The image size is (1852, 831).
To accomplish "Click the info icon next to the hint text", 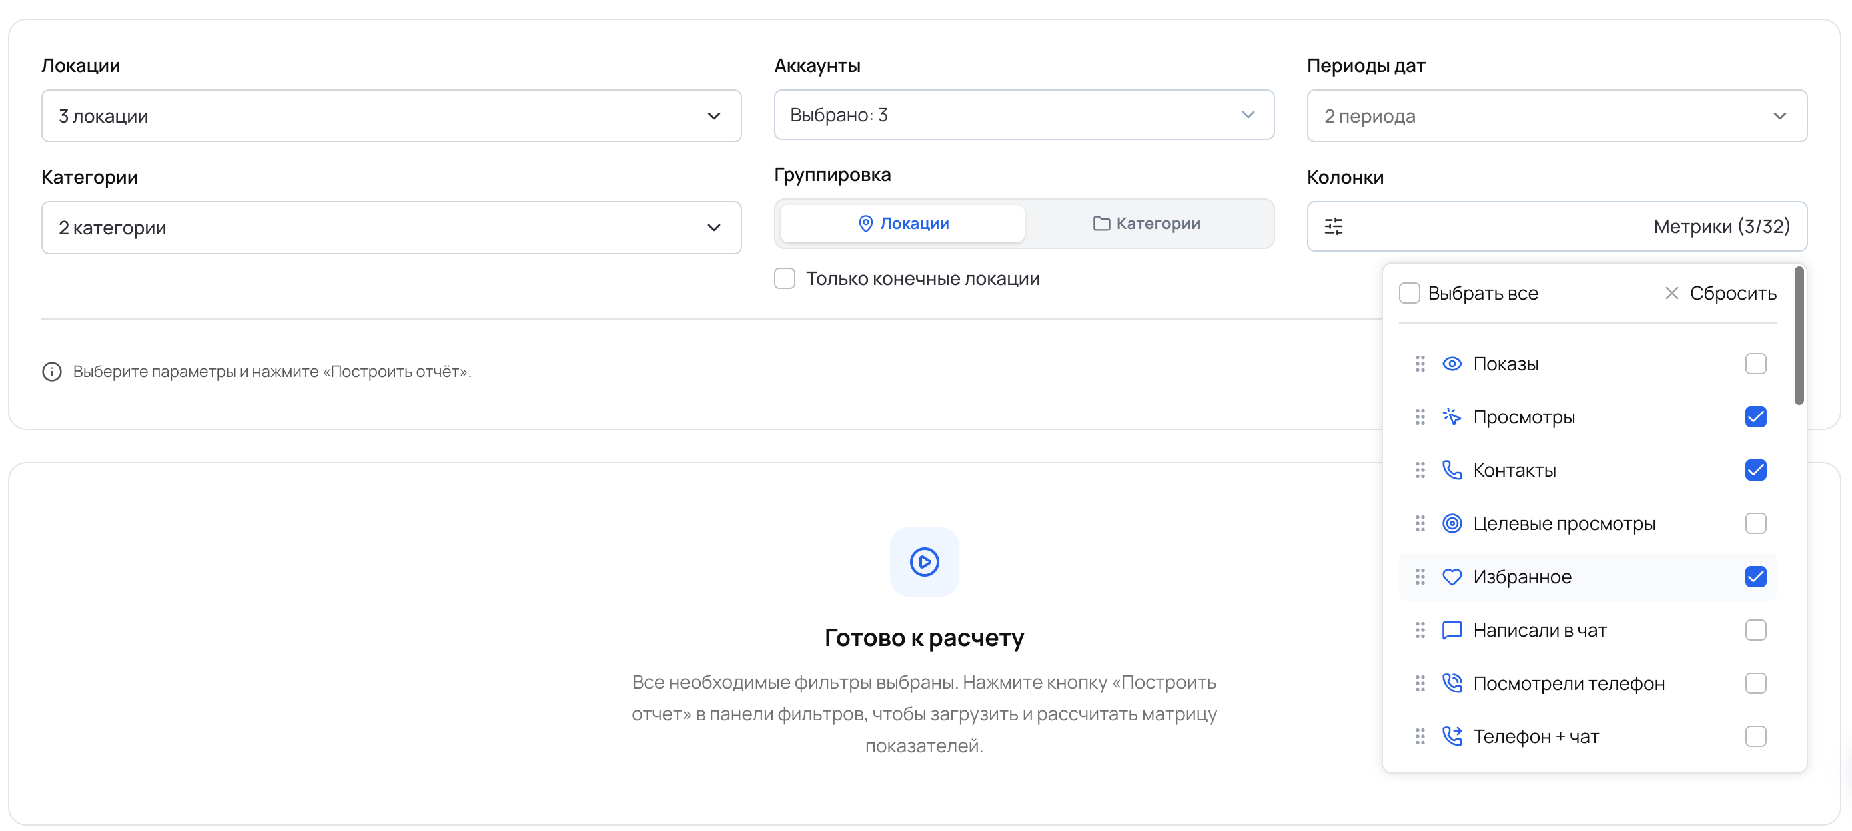I will pyautogui.click(x=52, y=372).
